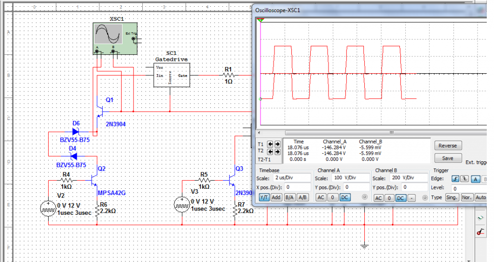Click Timebase X pos. field

coord(298,187)
